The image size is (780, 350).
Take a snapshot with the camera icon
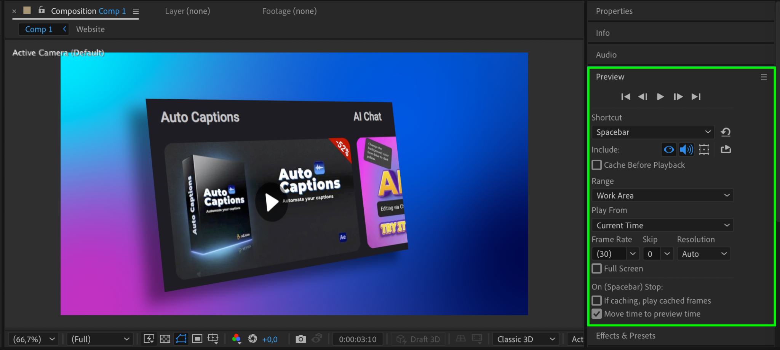[x=300, y=339]
